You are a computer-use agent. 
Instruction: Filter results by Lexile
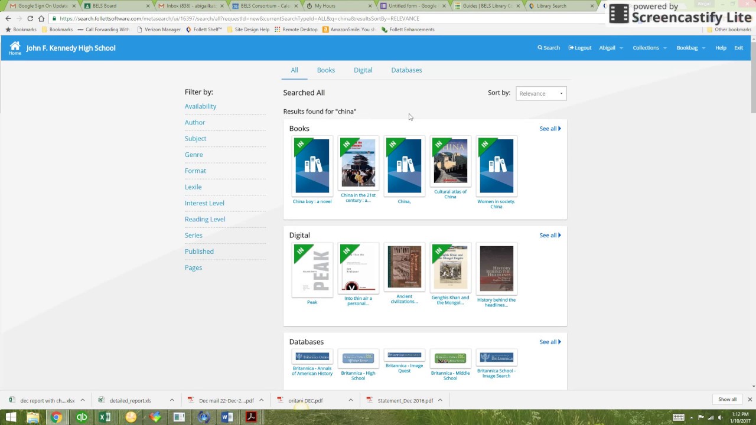coord(193,187)
